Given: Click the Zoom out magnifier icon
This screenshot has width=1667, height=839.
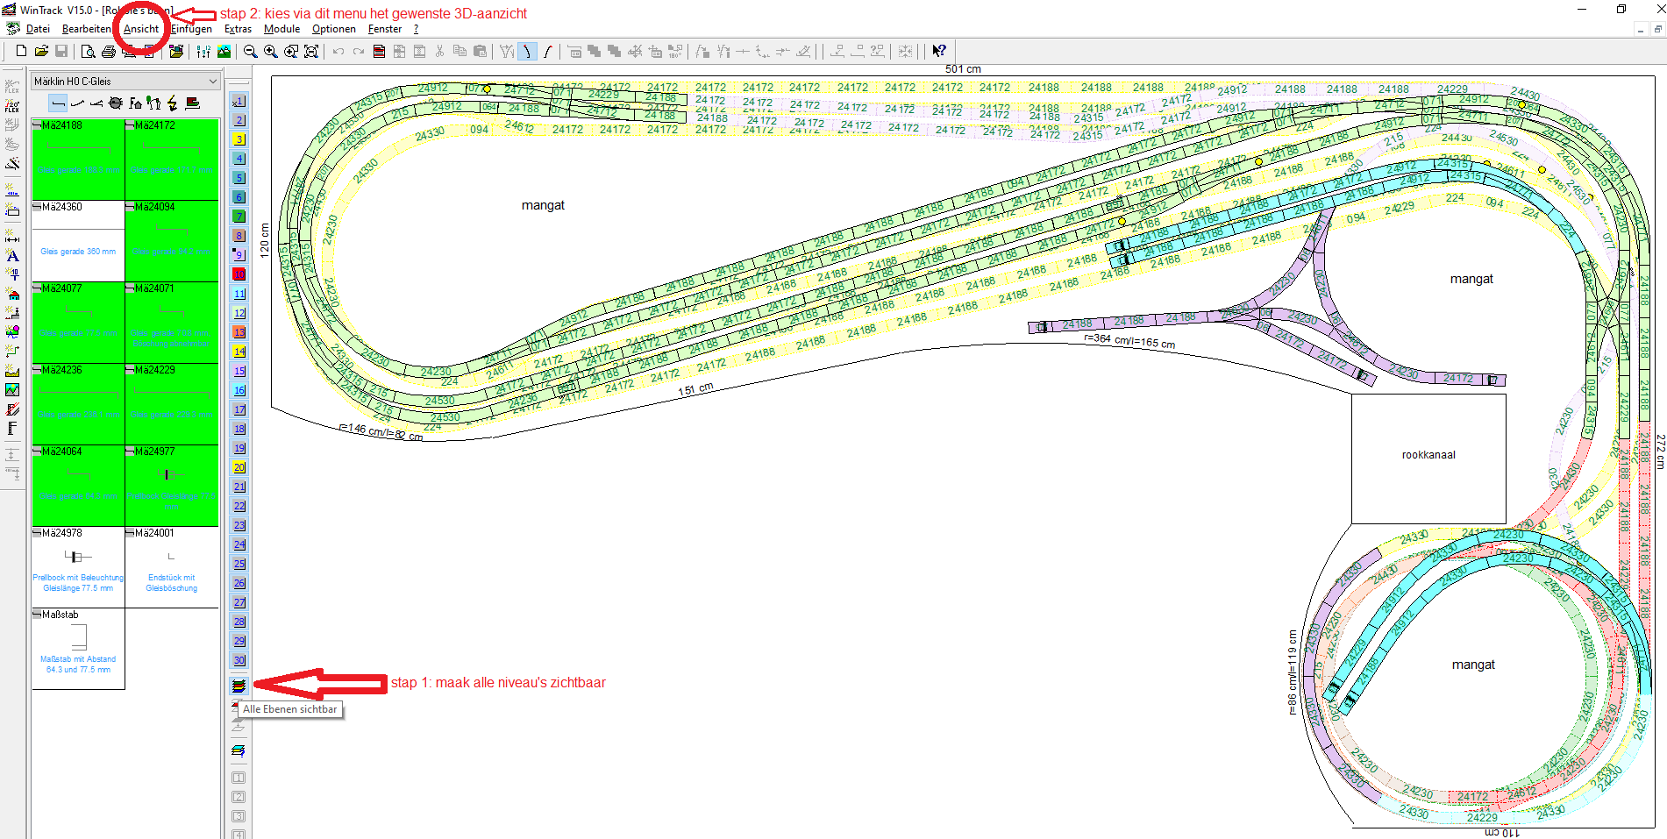Looking at the screenshot, I should pos(251,52).
